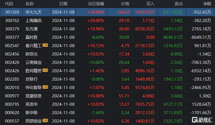
Task: Click sell amount 1.74亿 for 上海瀚讯
Action: coord(177,20)
